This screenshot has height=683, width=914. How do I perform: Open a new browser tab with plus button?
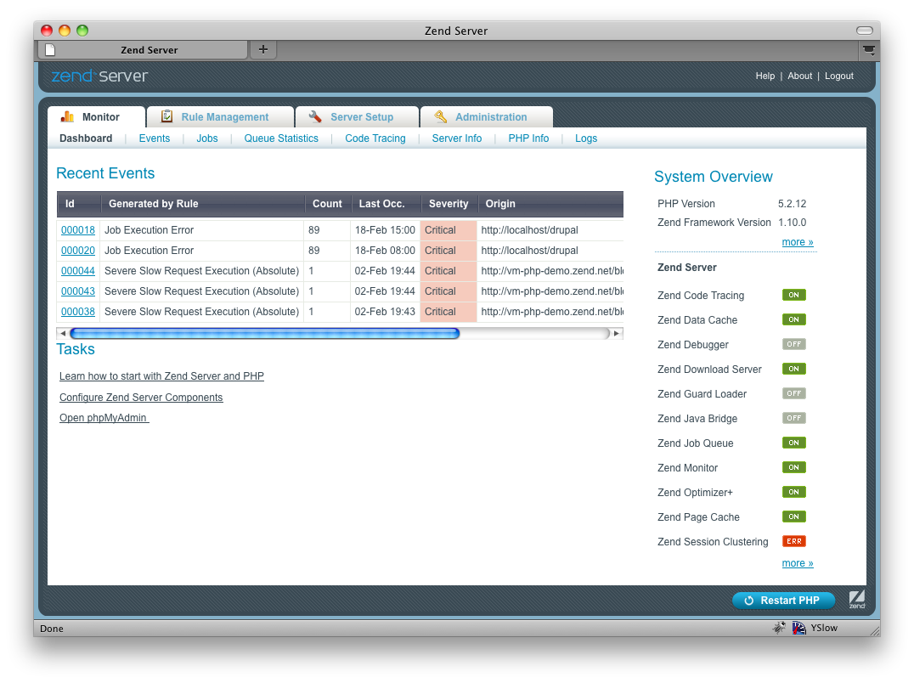click(x=262, y=49)
